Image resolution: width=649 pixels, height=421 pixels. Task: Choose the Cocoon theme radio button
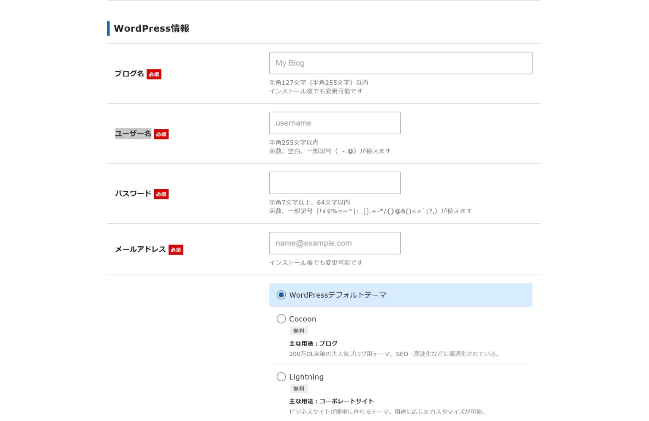281,319
